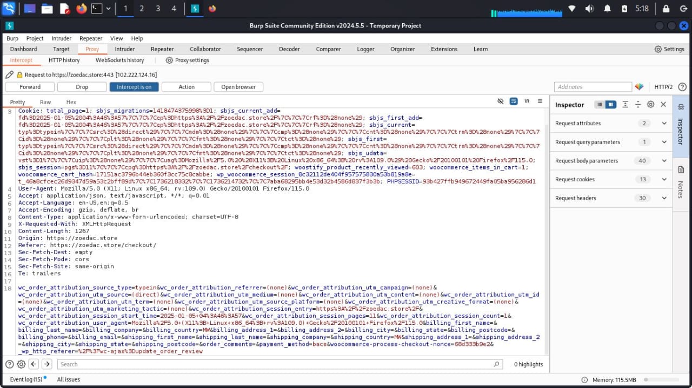Screen dimensions: 692x388
Task: Click the Inspector settings gear icon
Action: click(650, 105)
